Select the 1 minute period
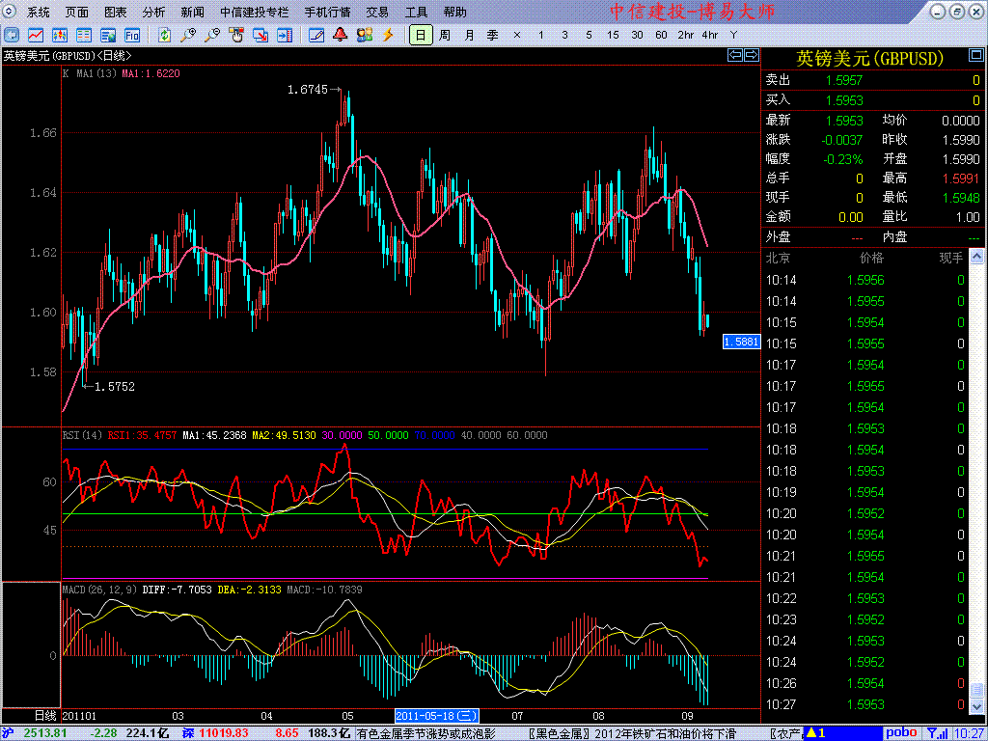The width and height of the screenshot is (988, 741). coord(540,36)
